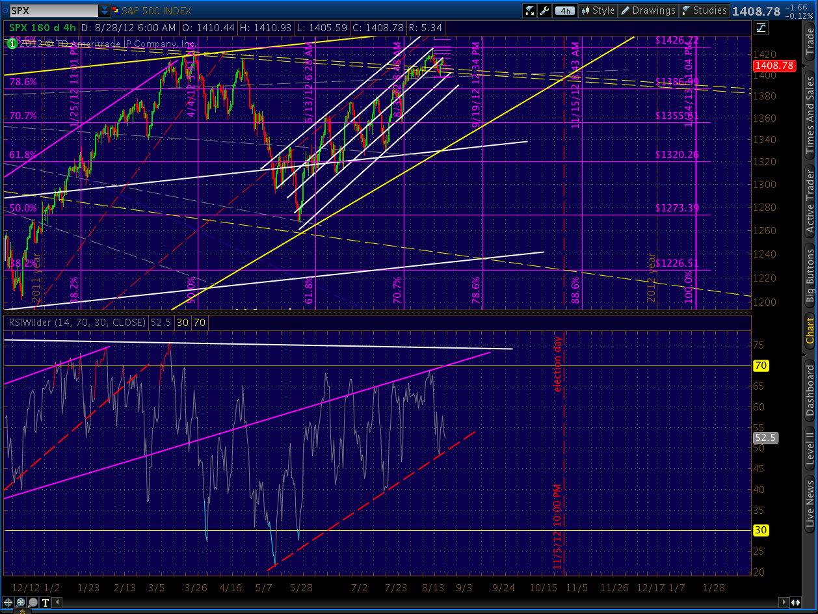Open the Studies menu

coord(704,10)
